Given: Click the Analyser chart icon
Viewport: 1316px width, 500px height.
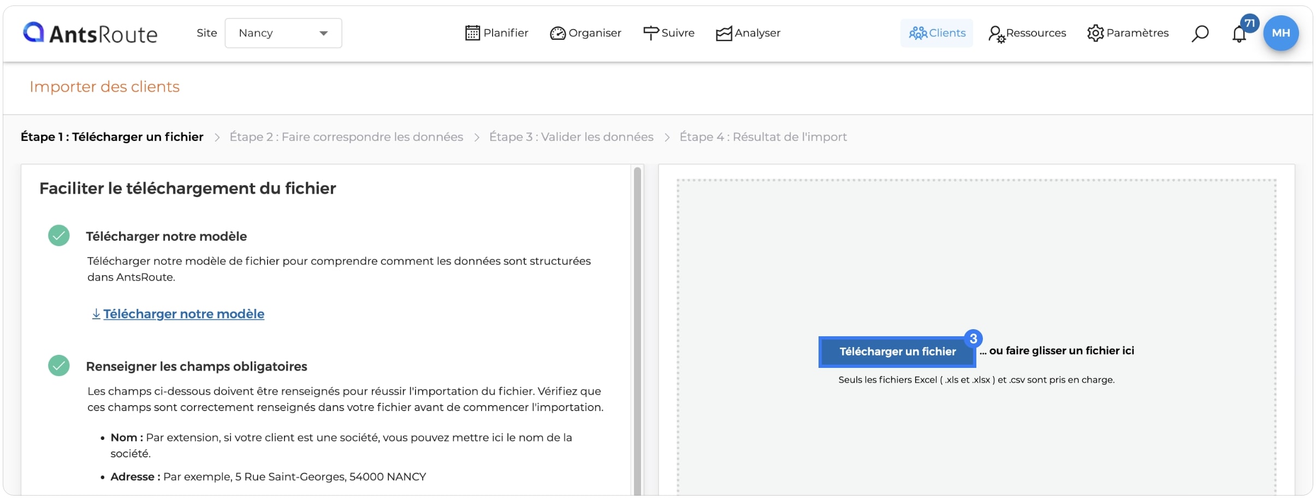Looking at the screenshot, I should (x=724, y=33).
